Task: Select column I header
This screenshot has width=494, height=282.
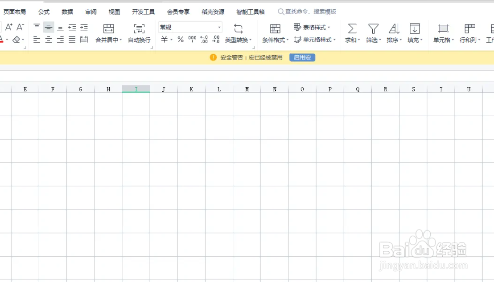Action: pos(136,89)
